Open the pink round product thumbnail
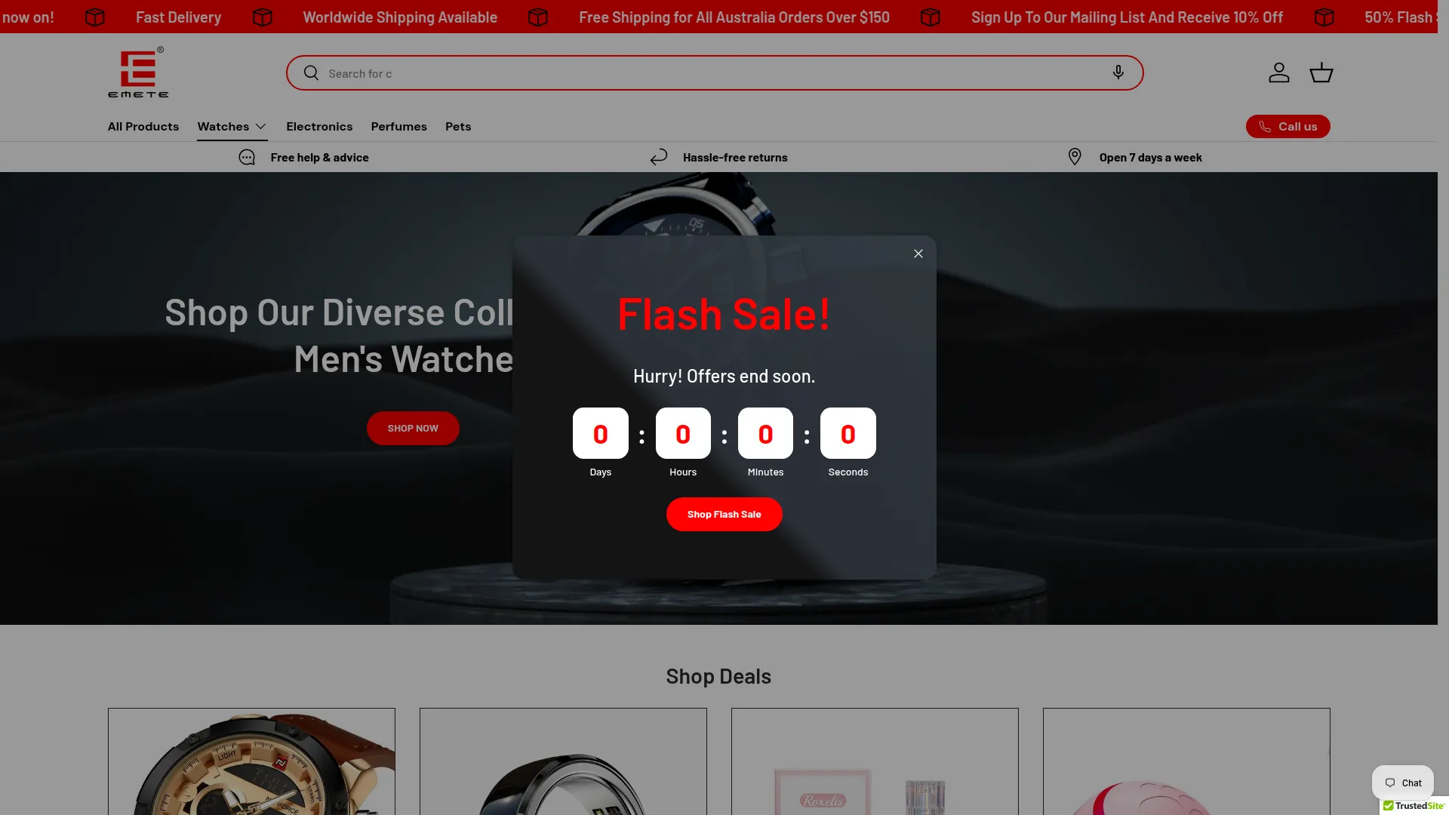This screenshot has width=1449, height=815. [x=1186, y=761]
